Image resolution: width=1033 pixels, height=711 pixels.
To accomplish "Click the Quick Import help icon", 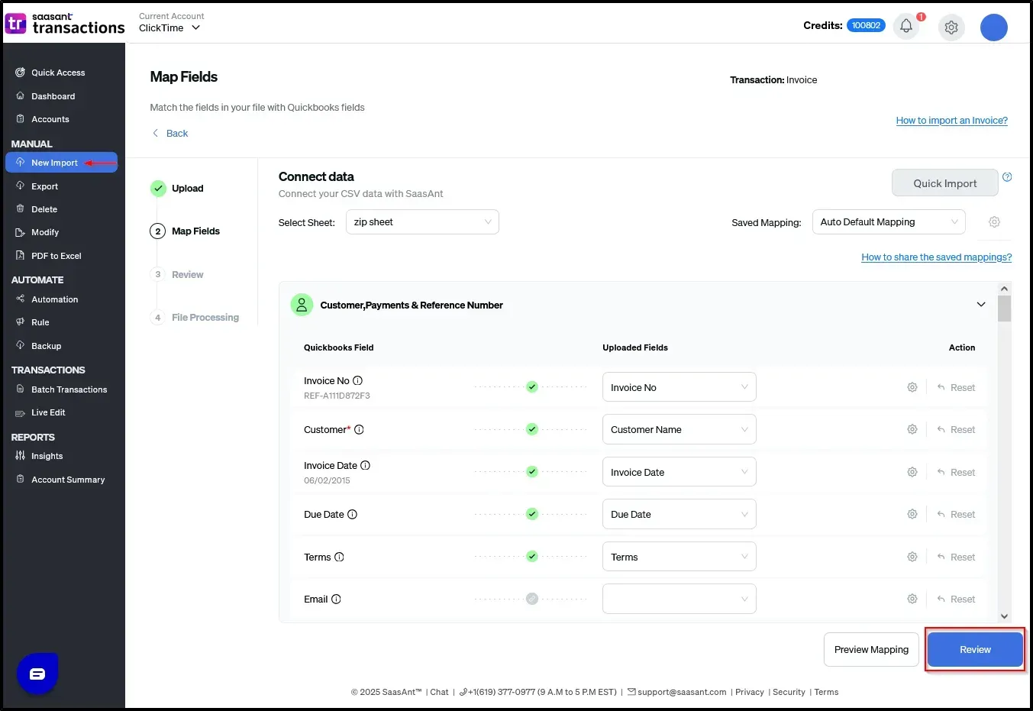I will tap(1007, 177).
